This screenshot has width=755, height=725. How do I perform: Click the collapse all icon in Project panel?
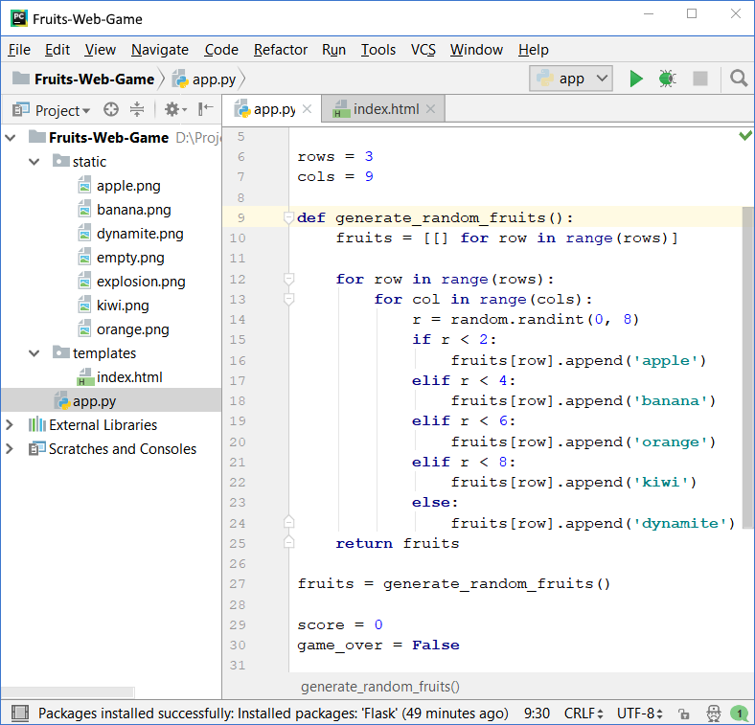tap(137, 110)
